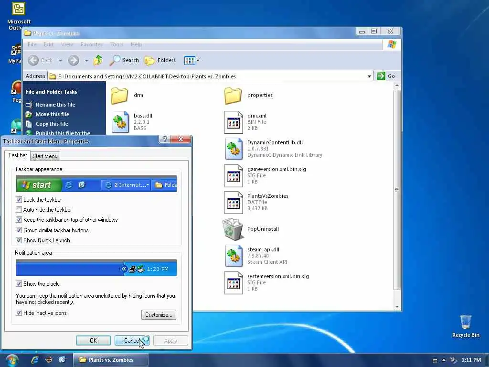Screen dimensions: 489x367
Task: Switch to the Start Menu tab
Action: [45, 156]
